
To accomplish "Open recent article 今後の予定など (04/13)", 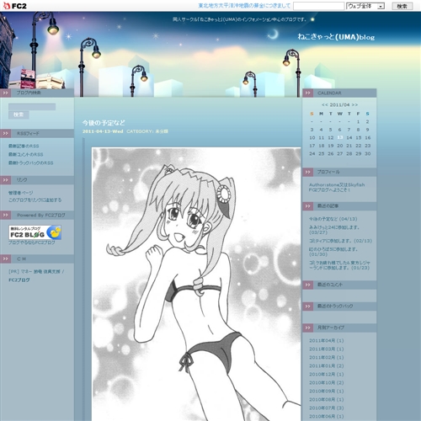I will (333, 219).
